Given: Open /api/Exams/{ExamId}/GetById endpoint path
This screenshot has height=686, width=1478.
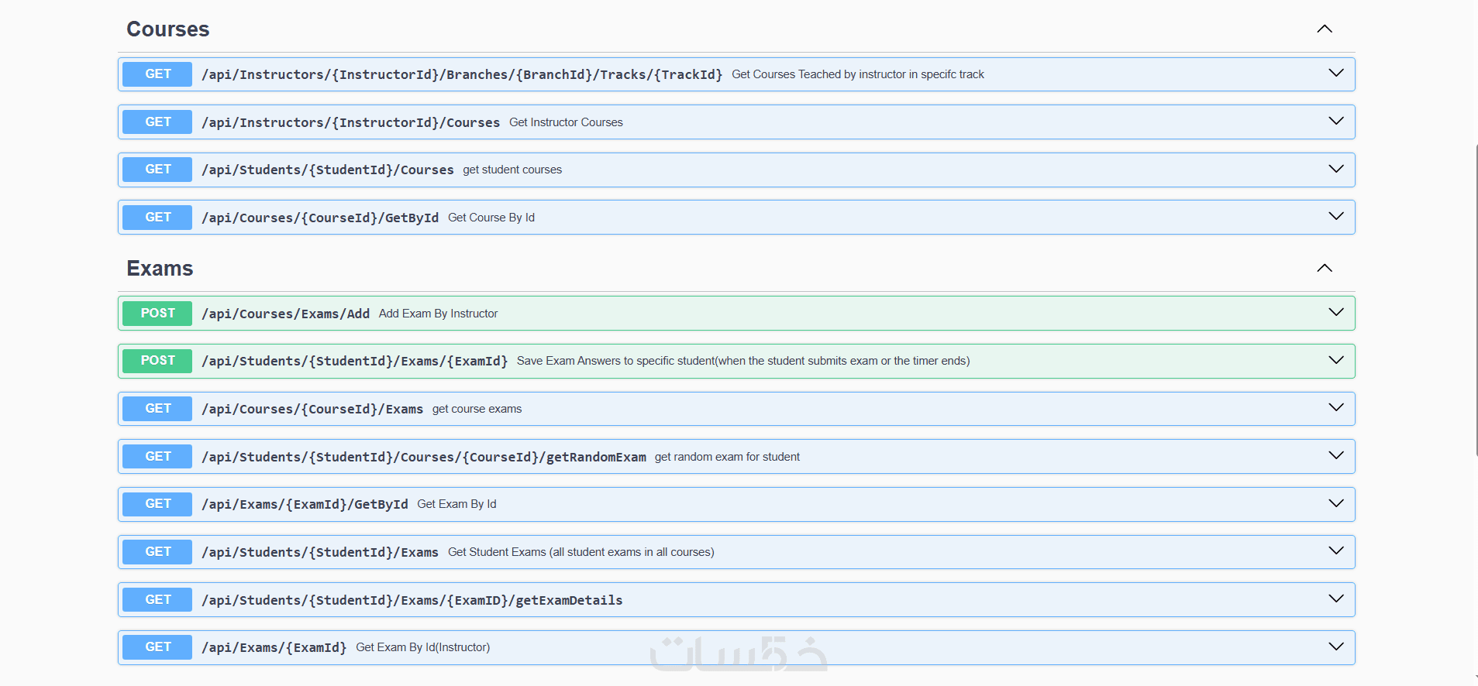Looking at the screenshot, I should point(305,504).
